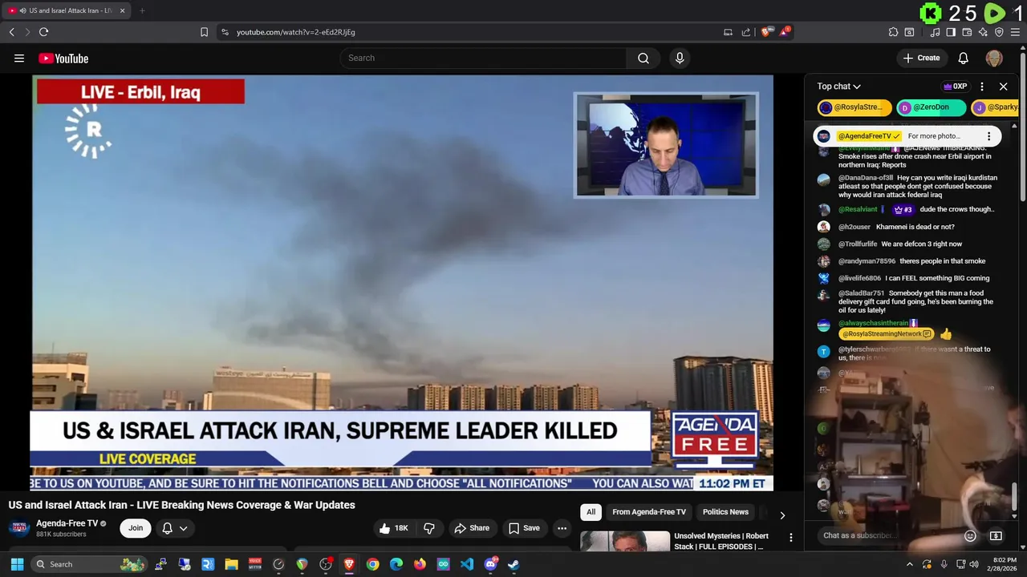Go to the YouTube home logo

(63, 58)
